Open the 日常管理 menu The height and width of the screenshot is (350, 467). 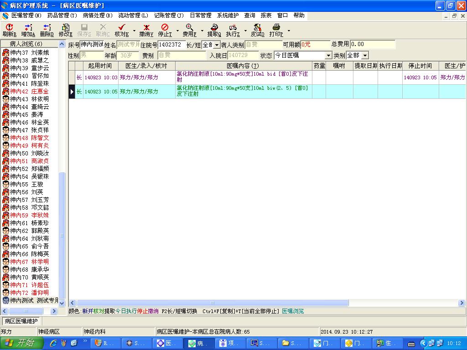201,15
